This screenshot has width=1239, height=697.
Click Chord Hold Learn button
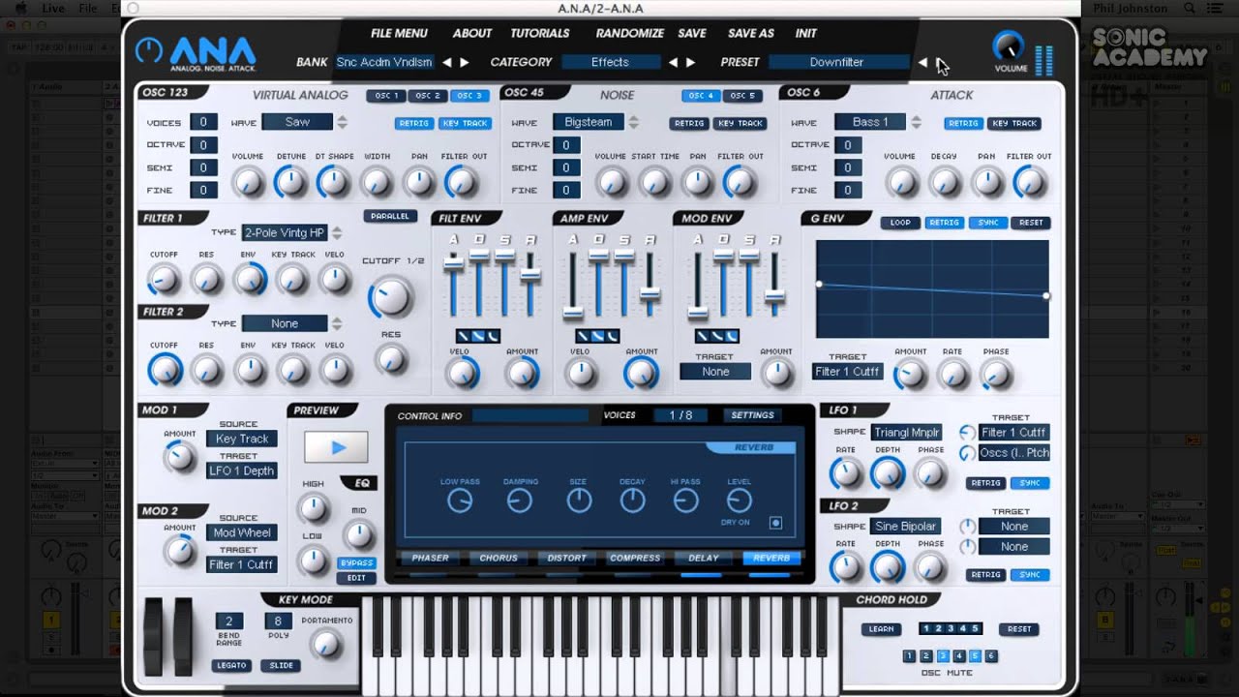click(881, 629)
